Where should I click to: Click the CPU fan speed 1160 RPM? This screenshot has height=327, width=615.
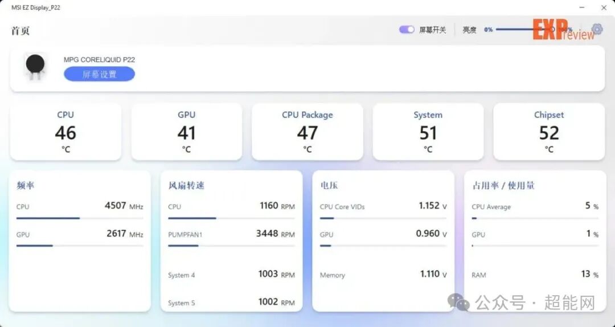click(277, 206)
